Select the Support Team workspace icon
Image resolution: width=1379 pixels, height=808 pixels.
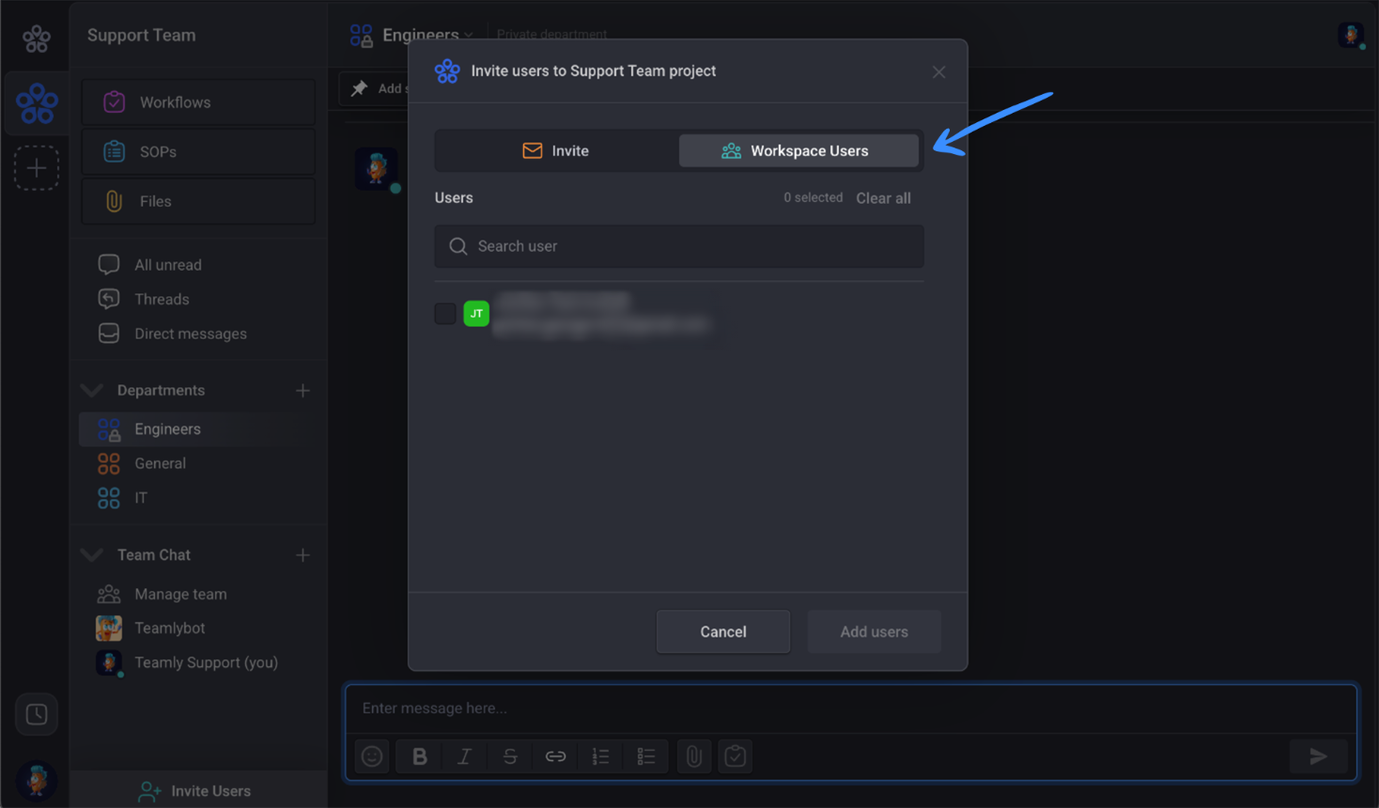click(37, 103)
